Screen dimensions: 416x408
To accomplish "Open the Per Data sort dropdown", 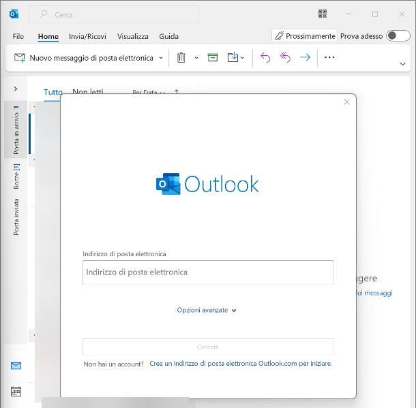I will pos(149,92).
